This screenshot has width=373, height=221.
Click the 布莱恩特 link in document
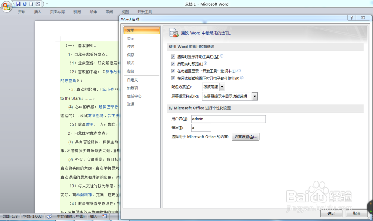click(x=96, y=116)
